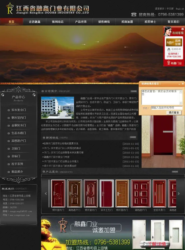Click the phone number input field

[166, 108]
